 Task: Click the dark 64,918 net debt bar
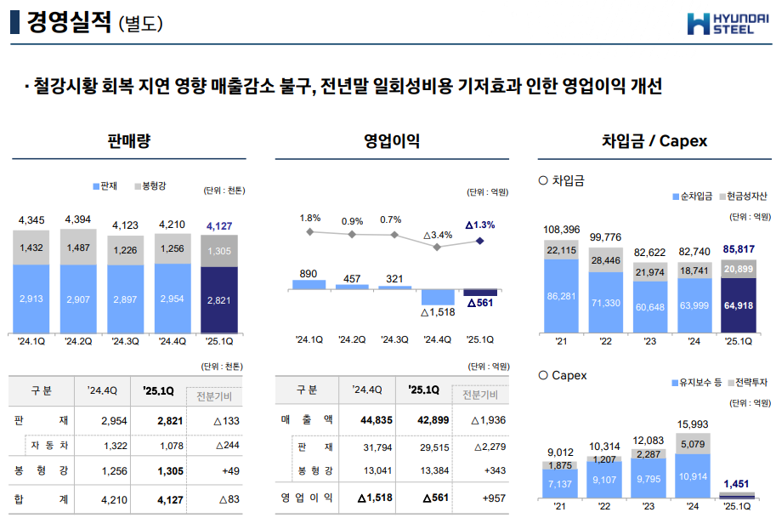pos(737,305)
